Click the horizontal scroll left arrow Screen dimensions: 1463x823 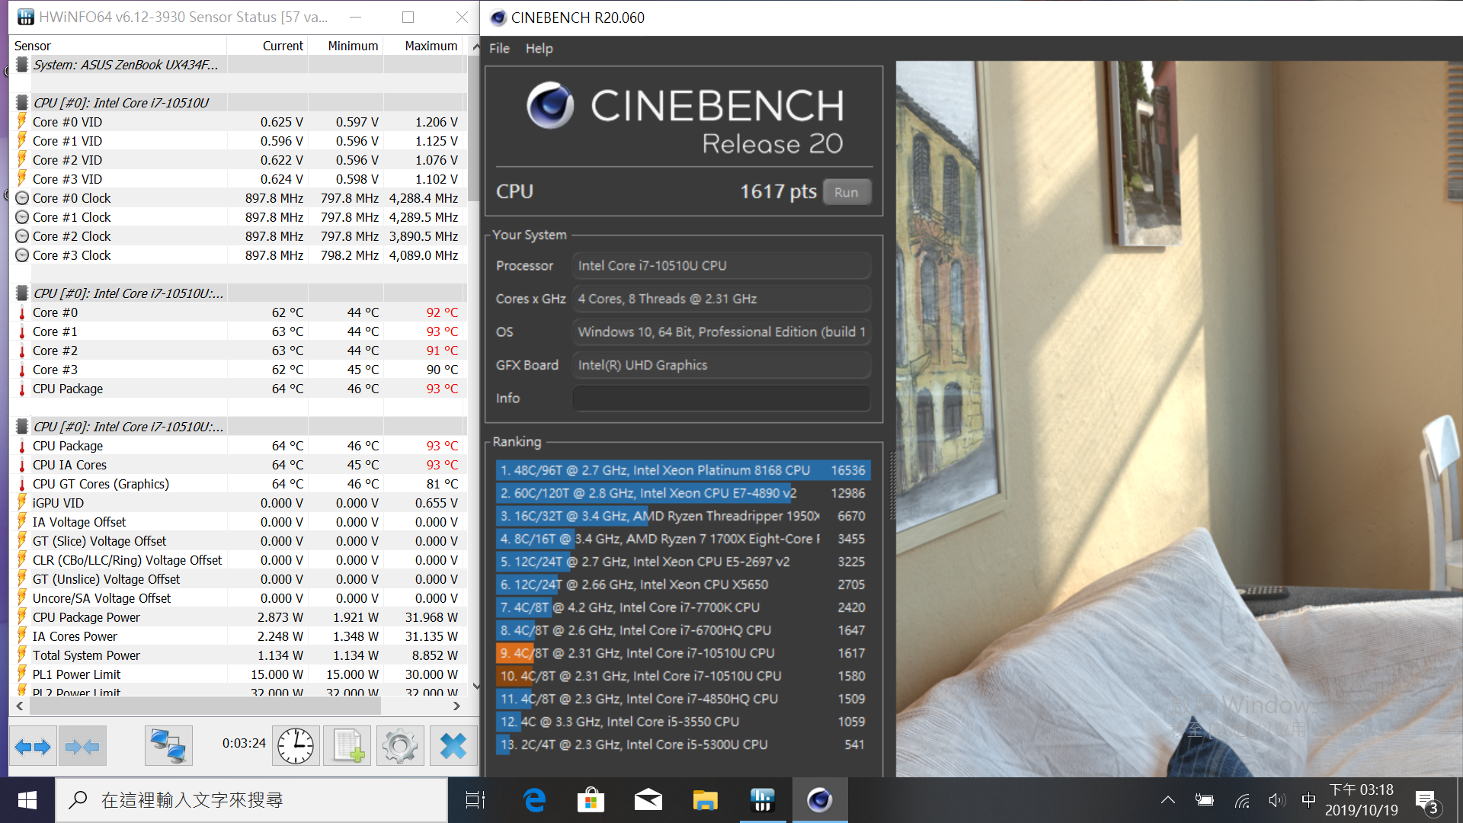[x=19, y=706]
